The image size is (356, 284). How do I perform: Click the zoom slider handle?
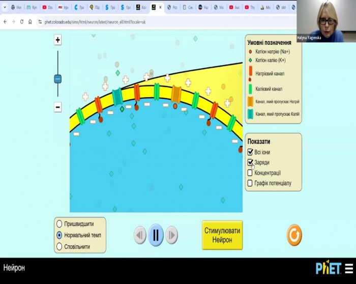[57, 79]
